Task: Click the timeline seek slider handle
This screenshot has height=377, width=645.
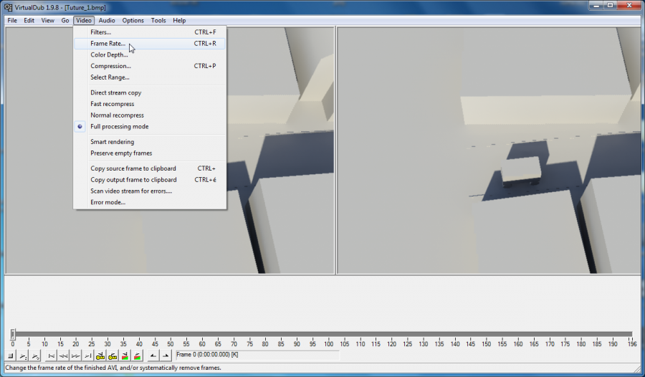Action: (x=13, y=334)
